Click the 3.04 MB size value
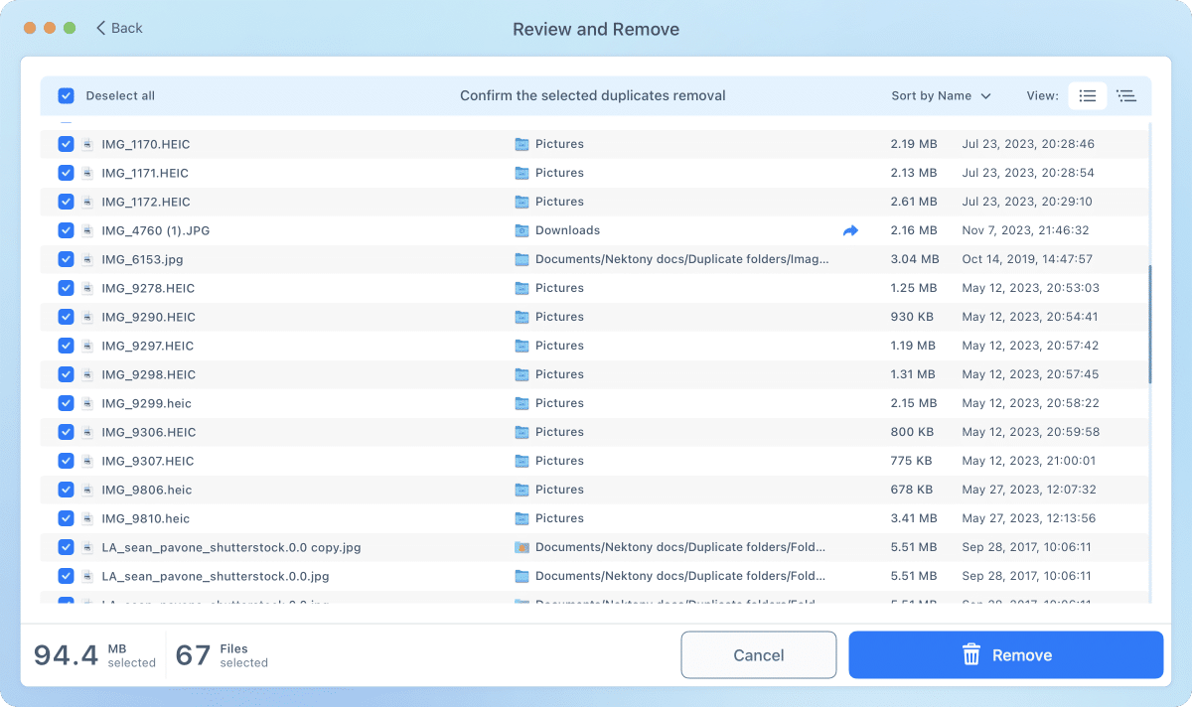1192x707 pixels. (x=915, y=259)
